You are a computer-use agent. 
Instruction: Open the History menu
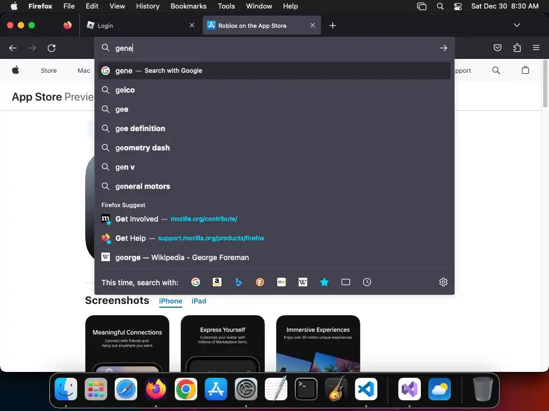tap(148, 6)
